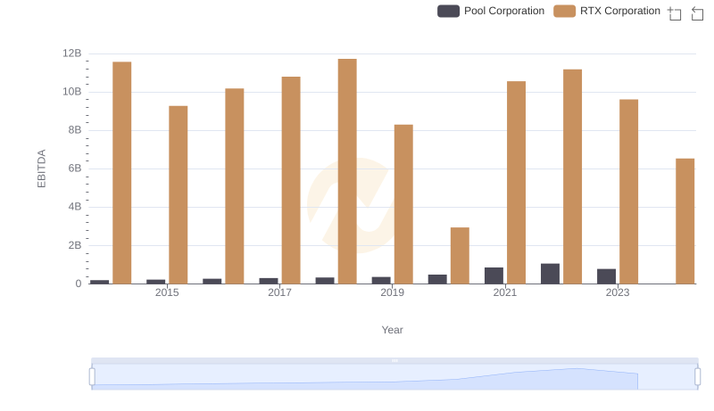Click RTX Corporation orange legend swatch
The image size is (714, 411).
tap(565, 11)
